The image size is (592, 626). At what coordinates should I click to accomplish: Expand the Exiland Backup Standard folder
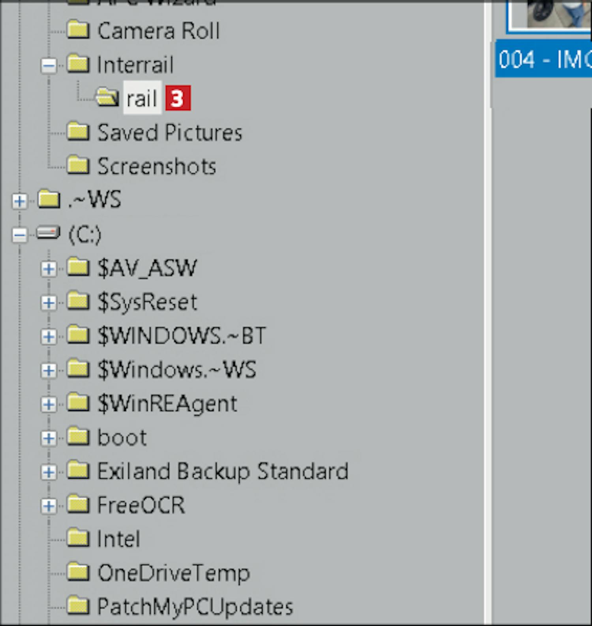pos(49,472)
